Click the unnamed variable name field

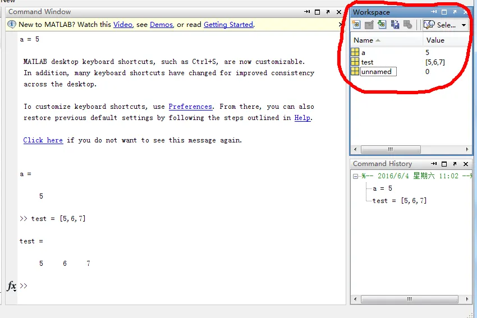[x=378, y=72]
